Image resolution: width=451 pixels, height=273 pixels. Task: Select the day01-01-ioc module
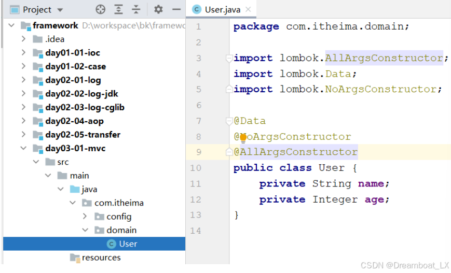[x=73, y=53]
